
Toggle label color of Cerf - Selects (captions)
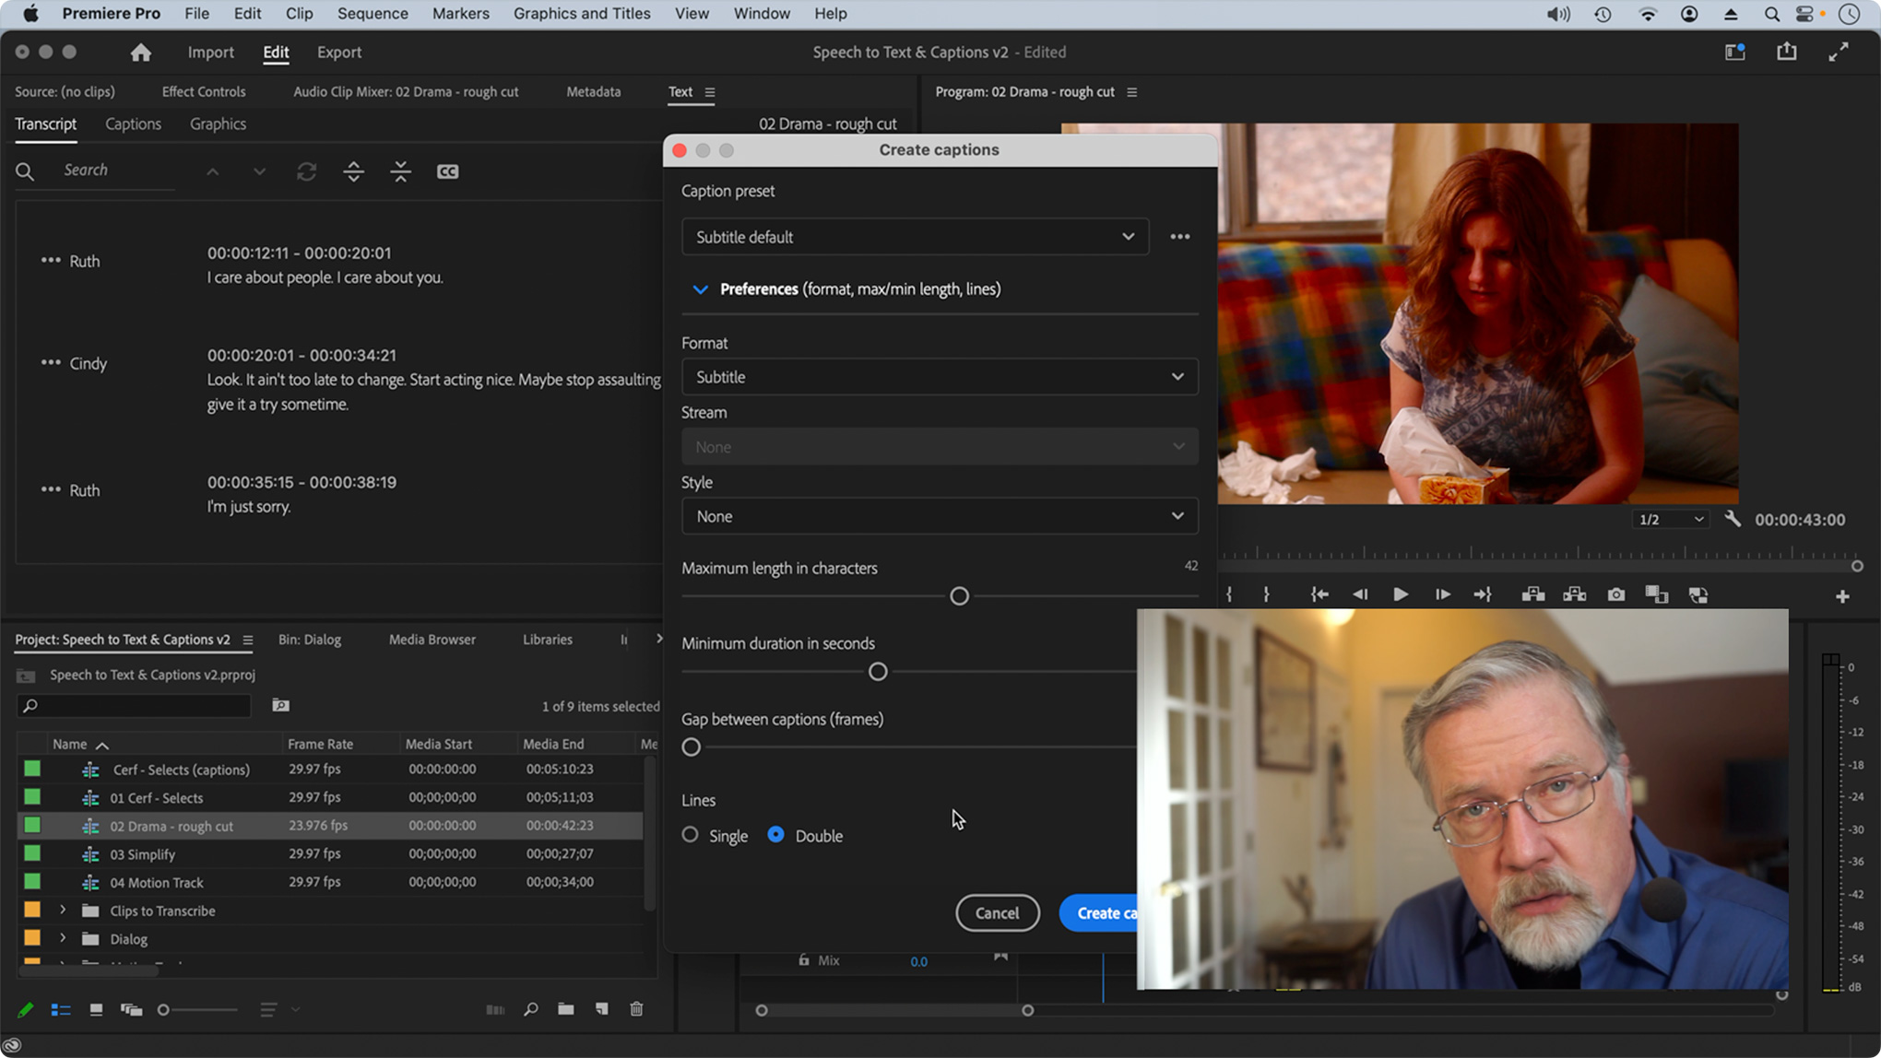[x=32, y=769]
